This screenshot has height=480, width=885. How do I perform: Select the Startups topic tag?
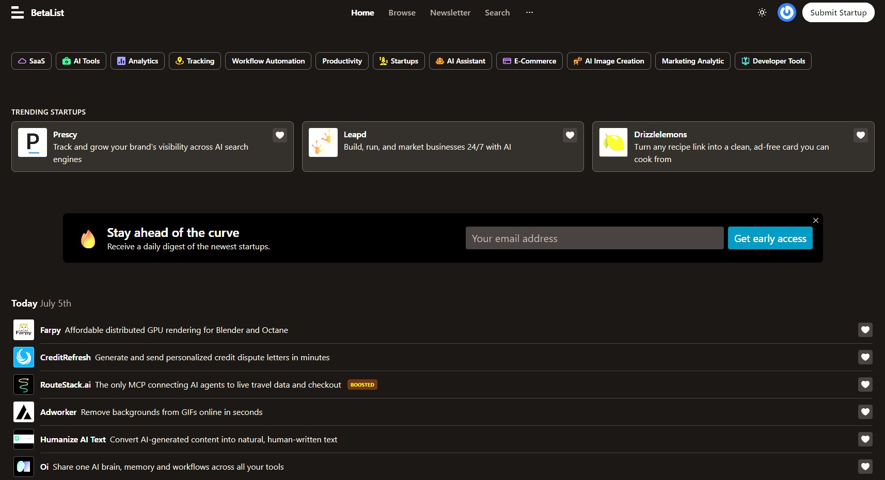(x=399, y=61)
